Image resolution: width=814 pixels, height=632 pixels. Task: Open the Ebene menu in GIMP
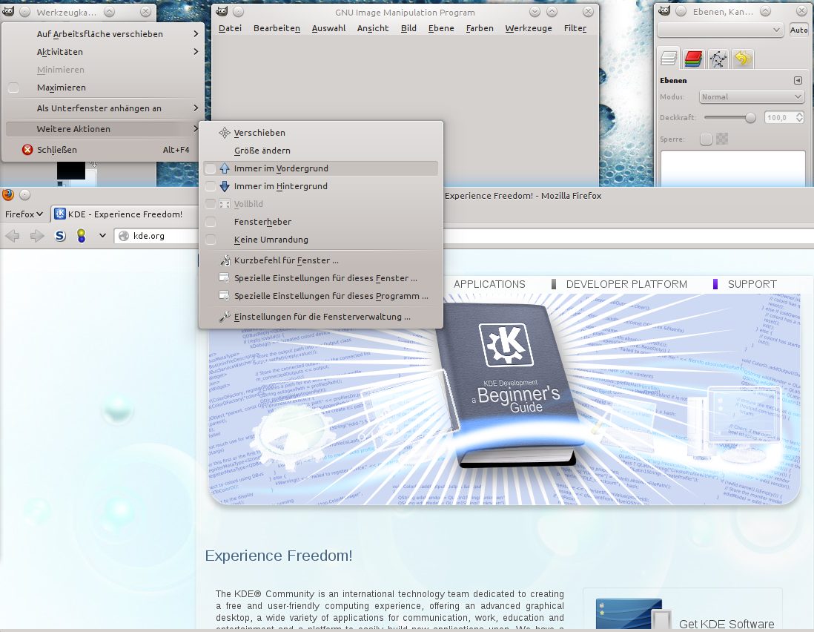point(441,28)
